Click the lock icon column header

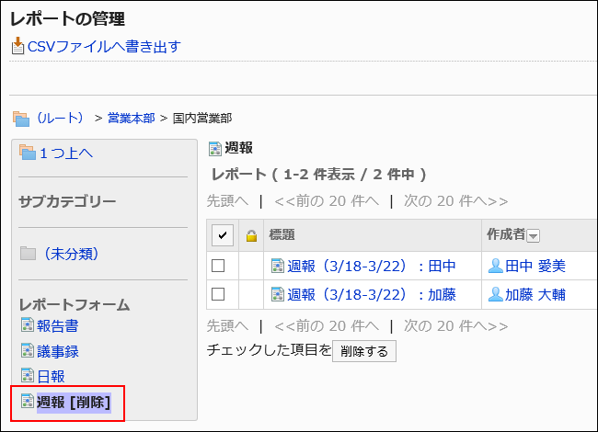tap(251, 235)
